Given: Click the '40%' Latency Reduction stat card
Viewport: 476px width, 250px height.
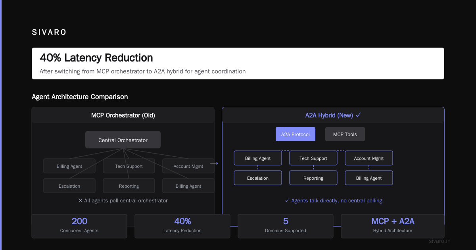Looking at the screenshot, I should (x=182, y=226).
